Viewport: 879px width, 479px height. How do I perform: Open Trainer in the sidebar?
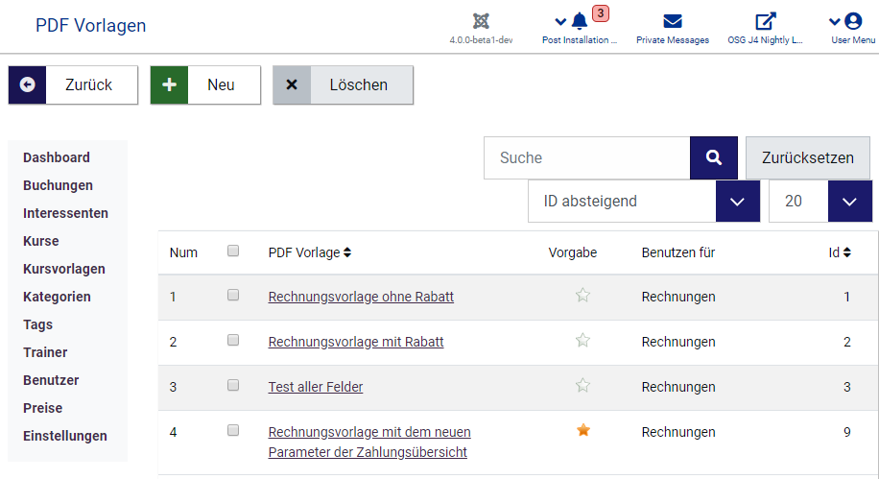[45, 352]
